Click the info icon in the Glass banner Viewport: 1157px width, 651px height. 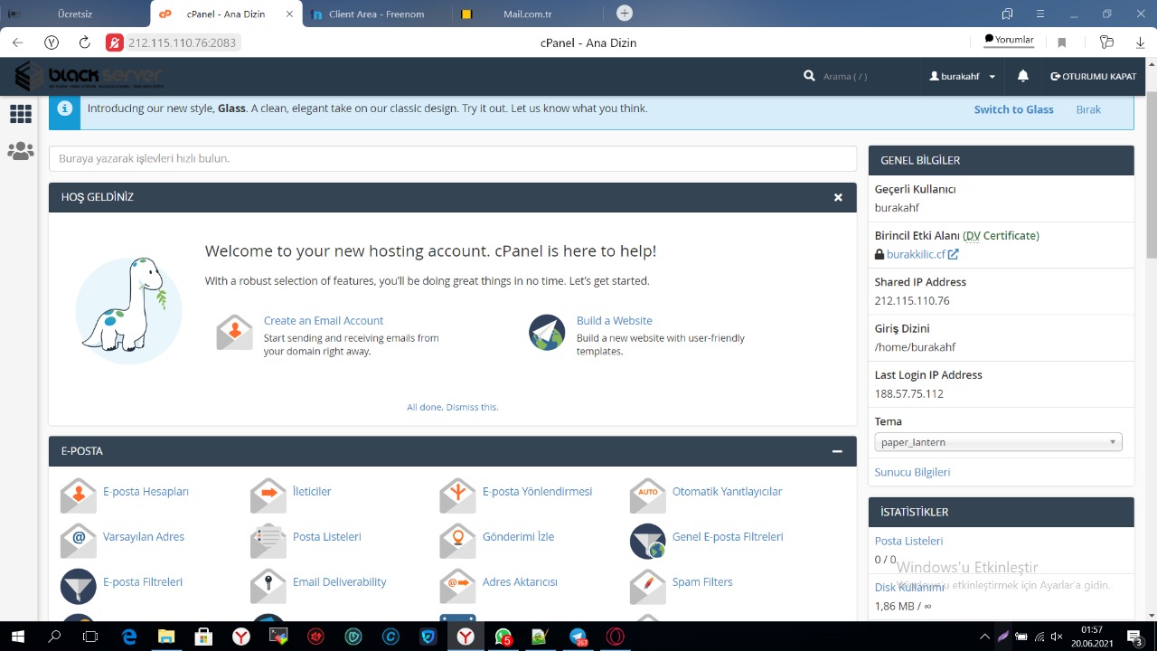[x=65, y=108]
